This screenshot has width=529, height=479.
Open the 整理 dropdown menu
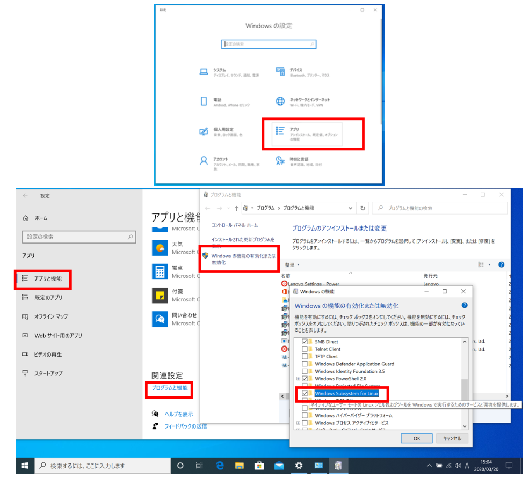coord(292,265)
